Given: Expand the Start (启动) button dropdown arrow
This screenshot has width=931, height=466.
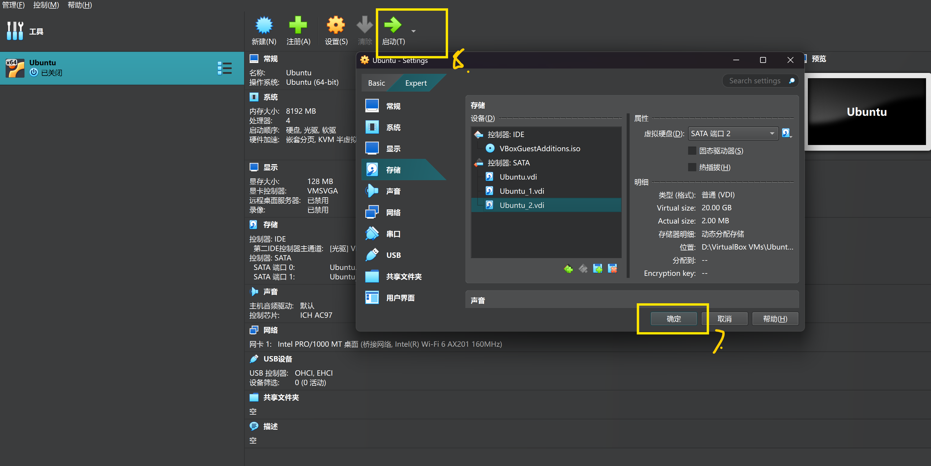Looking at the screenshot, I should (414, 32).
